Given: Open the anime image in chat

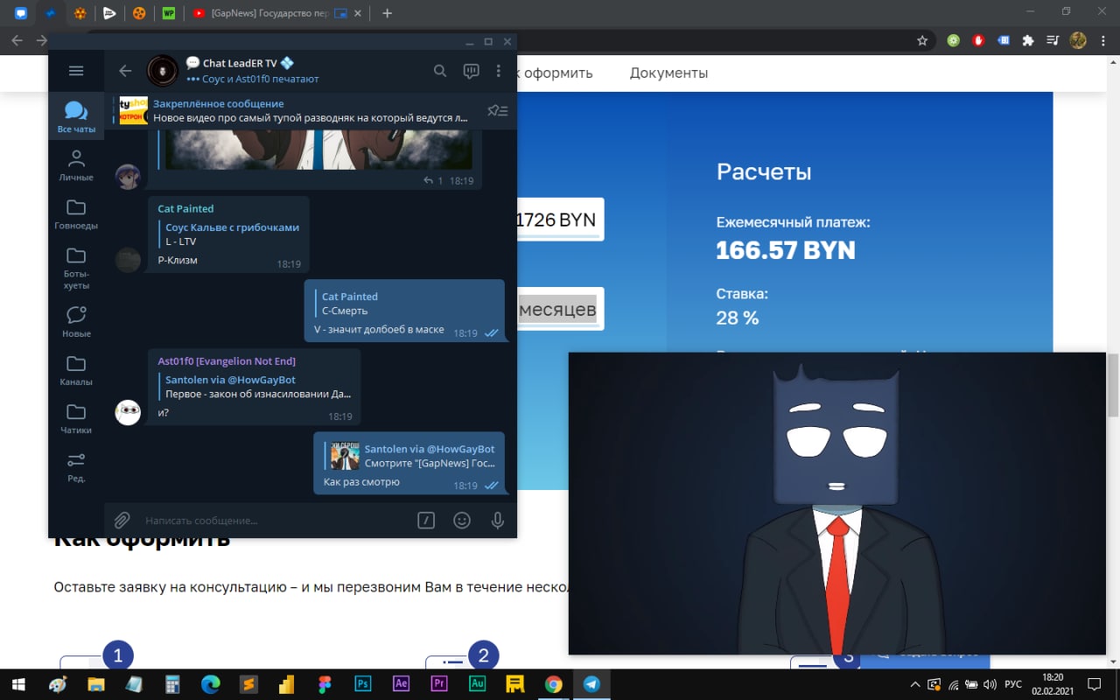Looking at the screenshot, I should [319, 150].
